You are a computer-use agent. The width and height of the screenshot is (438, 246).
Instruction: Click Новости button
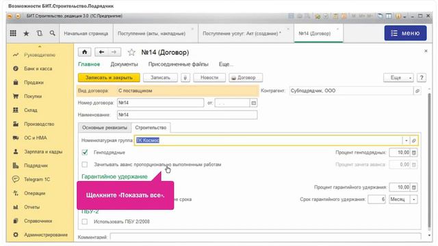pyautogui.click(x=209, y=77)
